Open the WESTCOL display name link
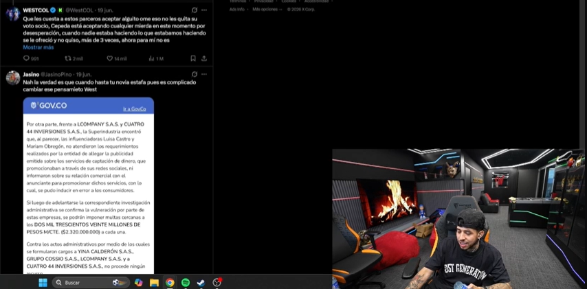This screenshot has width=587, height=289. (36, 10)
